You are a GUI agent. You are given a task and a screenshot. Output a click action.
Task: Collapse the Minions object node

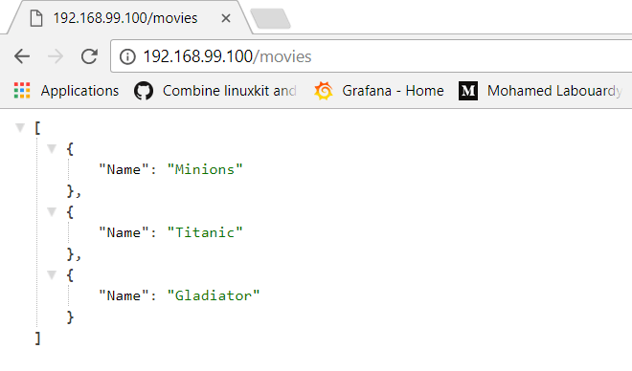52,149
